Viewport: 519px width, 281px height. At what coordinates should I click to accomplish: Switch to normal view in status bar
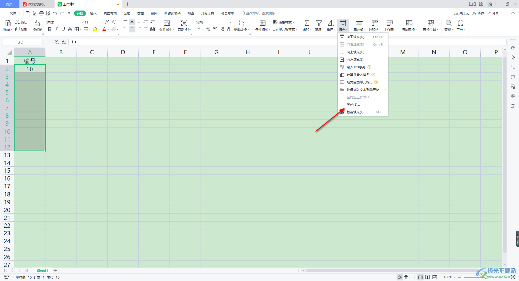(421, 277)
